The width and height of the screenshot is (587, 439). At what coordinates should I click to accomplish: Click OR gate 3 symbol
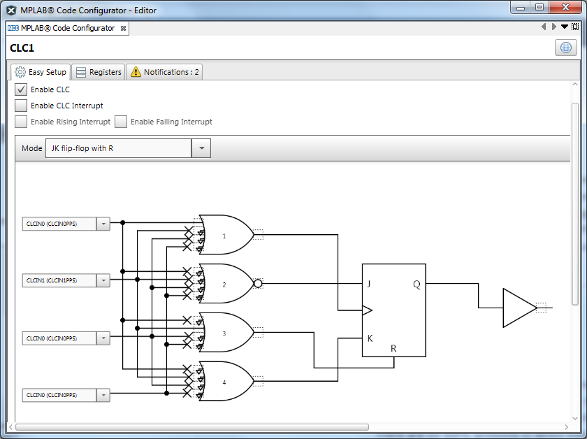coord(226,332)
